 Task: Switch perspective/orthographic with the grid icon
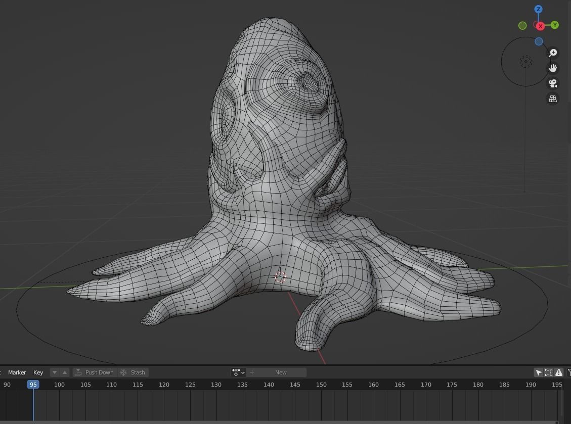coord(553,99)
